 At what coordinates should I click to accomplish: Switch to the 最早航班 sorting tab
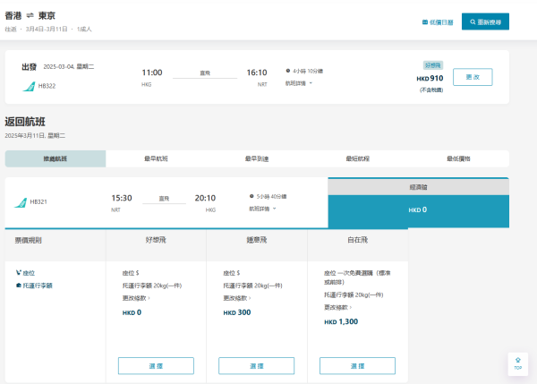click(156, 158)
